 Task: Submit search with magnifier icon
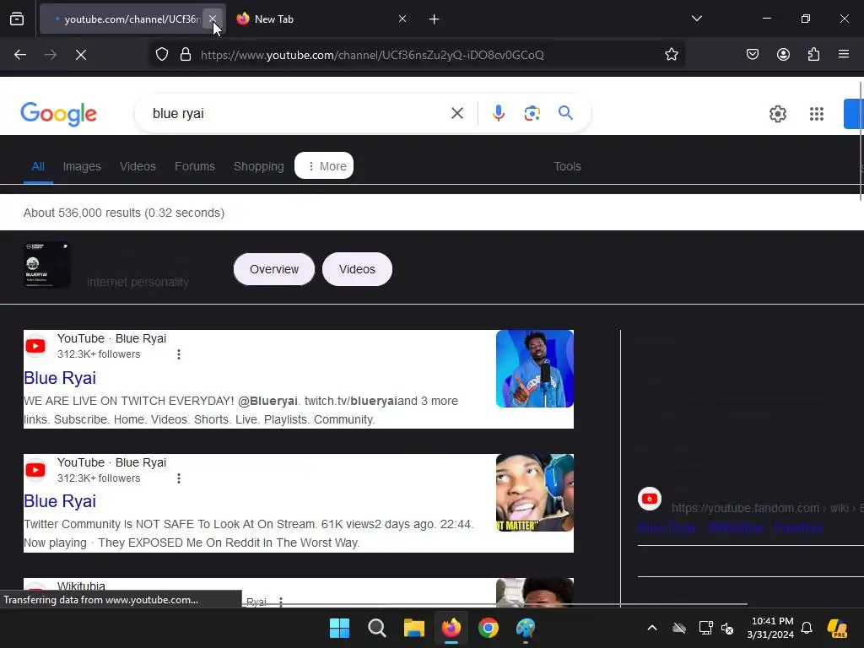565,113
